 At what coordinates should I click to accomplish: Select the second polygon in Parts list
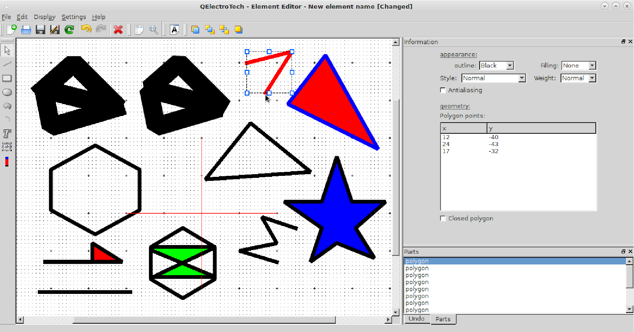417,268
